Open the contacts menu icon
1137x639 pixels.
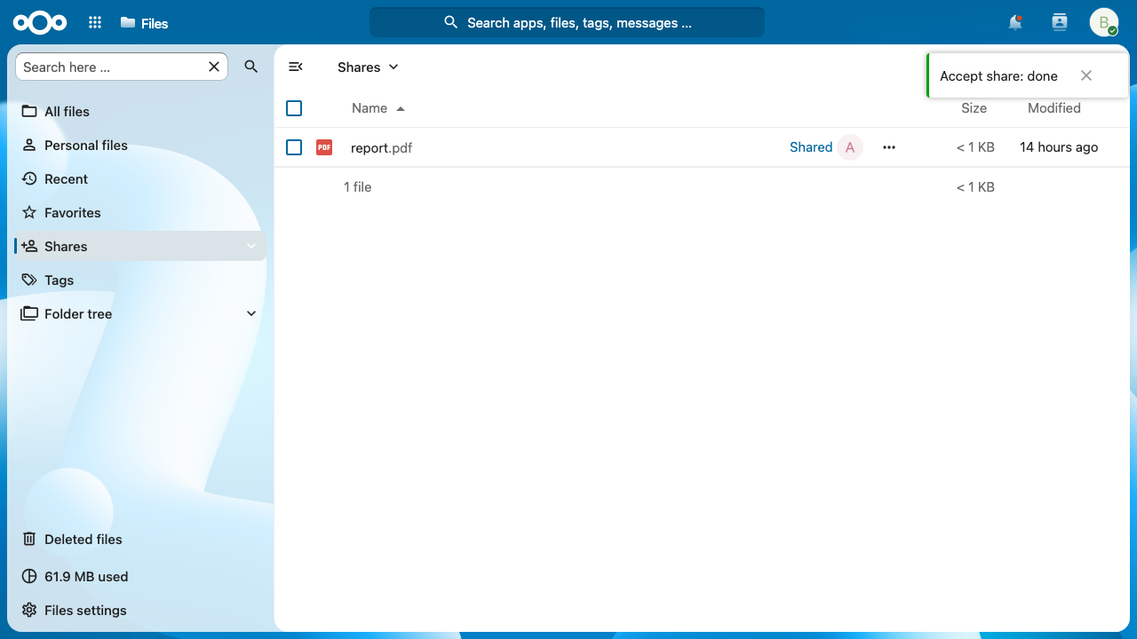pyautogui.click(x=1059, y=23)
